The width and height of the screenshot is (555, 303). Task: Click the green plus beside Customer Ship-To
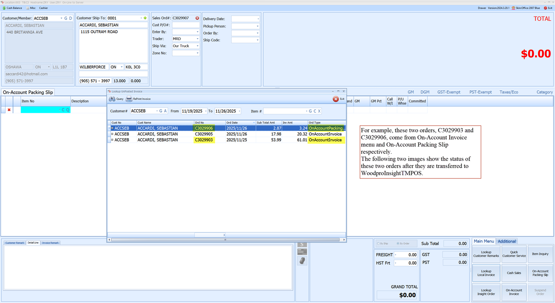[x=145, y=18]
